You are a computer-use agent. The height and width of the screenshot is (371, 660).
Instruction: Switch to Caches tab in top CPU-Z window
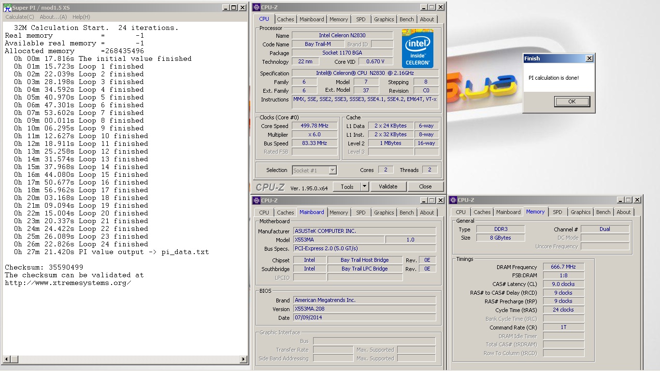pyautogui.click(x=285, y=19)
